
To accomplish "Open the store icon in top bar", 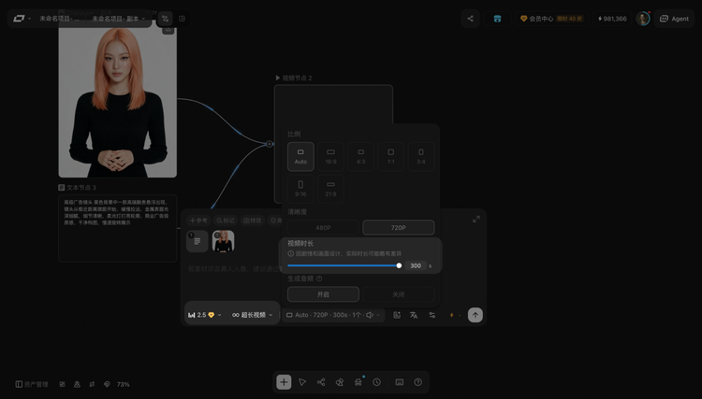I will click(497, 19).
